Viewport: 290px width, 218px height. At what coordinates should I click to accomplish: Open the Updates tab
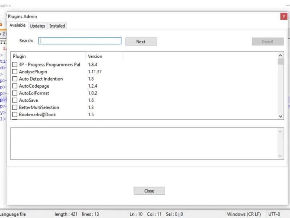(38, 26)
